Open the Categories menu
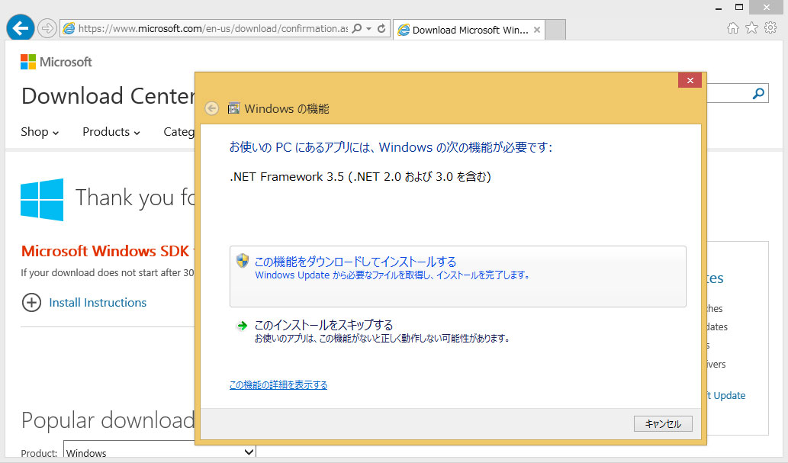The image size is (788, 463). [x=179, y=132]
